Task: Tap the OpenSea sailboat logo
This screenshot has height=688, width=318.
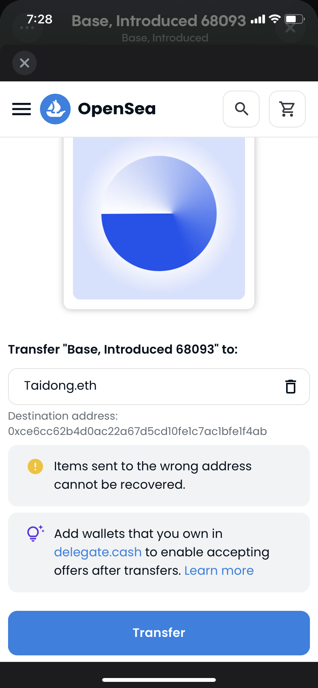Action: point(55,109)
